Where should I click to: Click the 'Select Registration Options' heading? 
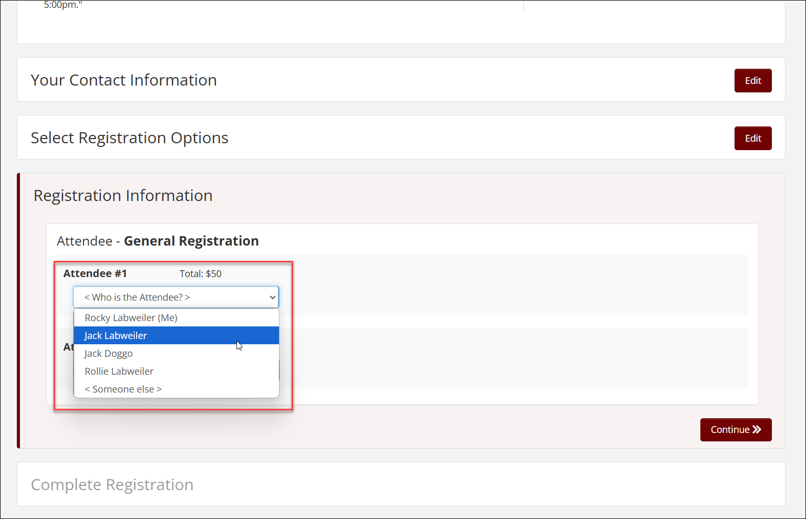(x=129, y=138)
